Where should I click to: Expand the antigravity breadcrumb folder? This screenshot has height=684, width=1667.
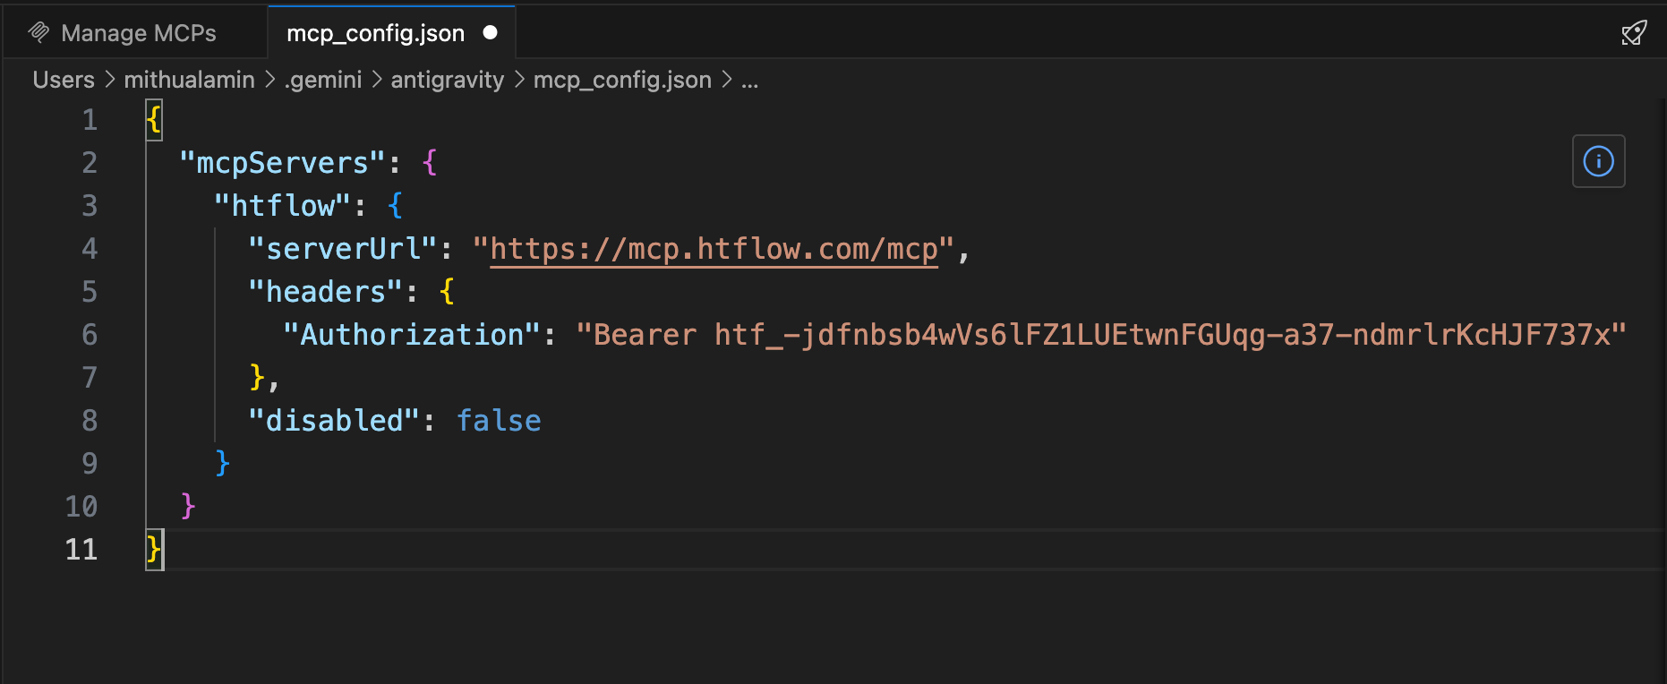[x=447, y=80]
